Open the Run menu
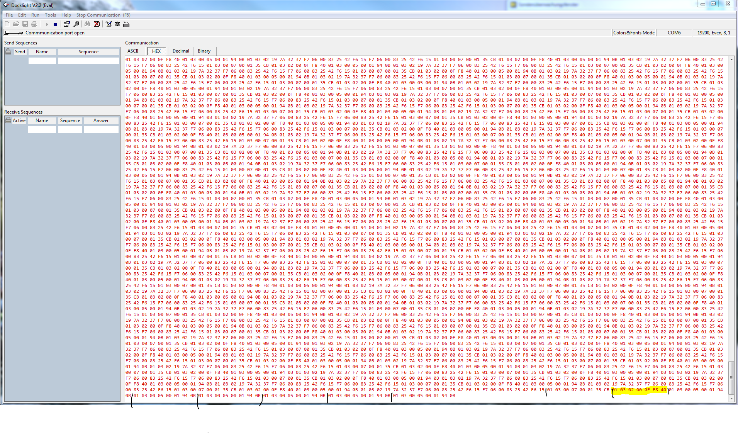Screen dimensions: 738x433 click(x=35, y=15)
